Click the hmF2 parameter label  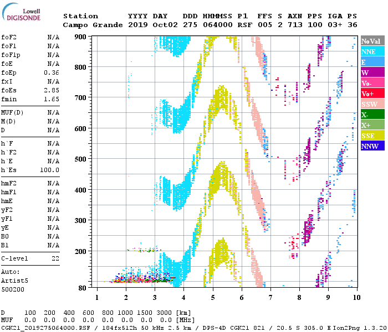click(x=9, y=184)
